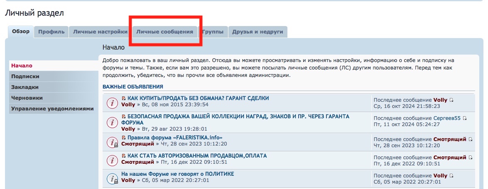
Task: Click timestamp Вс, 08 ноя 2015 23:39:54
Action: [x=175, y=104]
